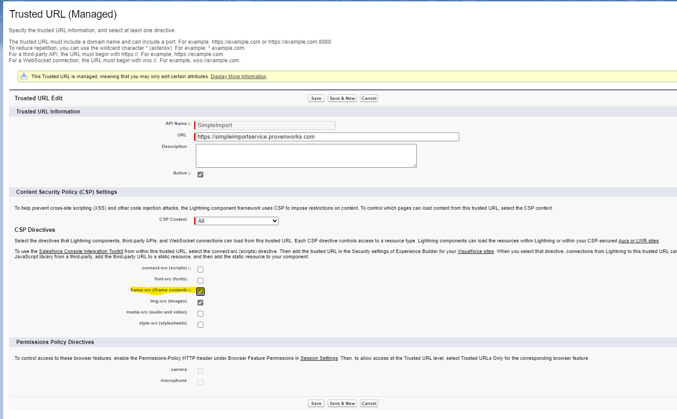Enable media-src (audio and video) checkbox

click(200, 313)
